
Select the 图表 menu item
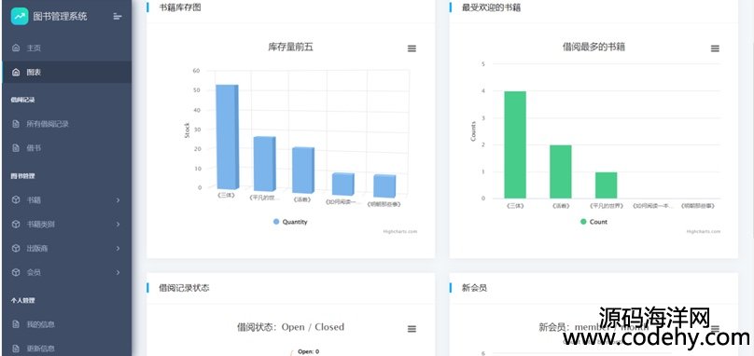[x=67, y=72]
